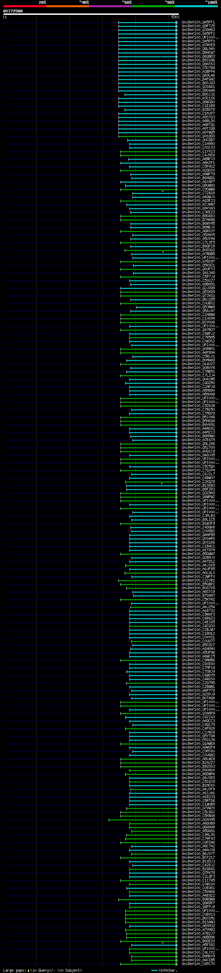Select hit label UniRef100_B9HCW7

[x=198, y=52]
